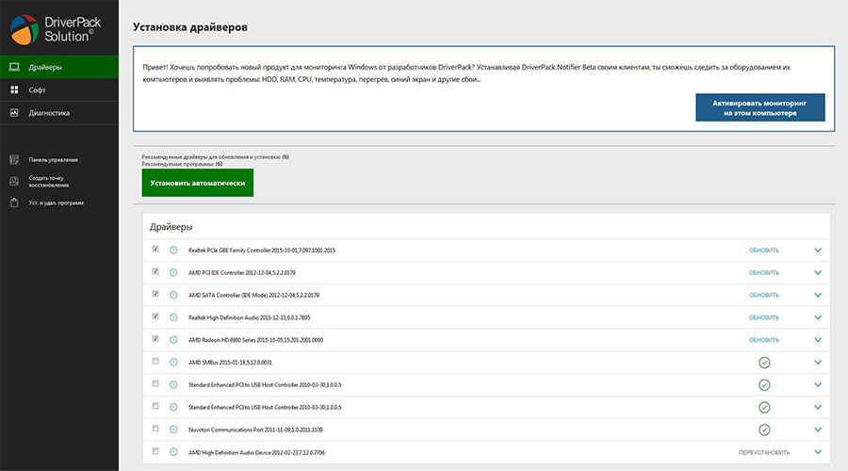848x471 pixels.
Task: Click ОБНОВИТЬ for Realtek PCIe GBE Controller
Action: [763, 251]
